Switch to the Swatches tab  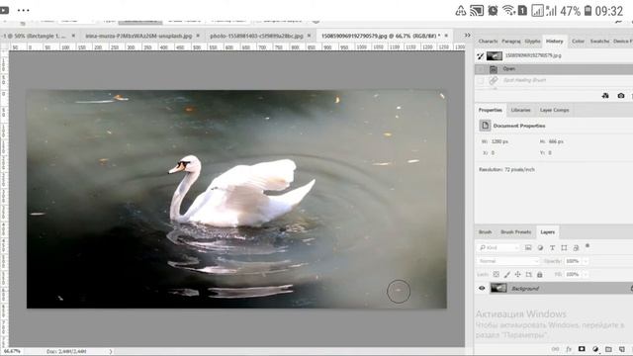coord(599,42)
